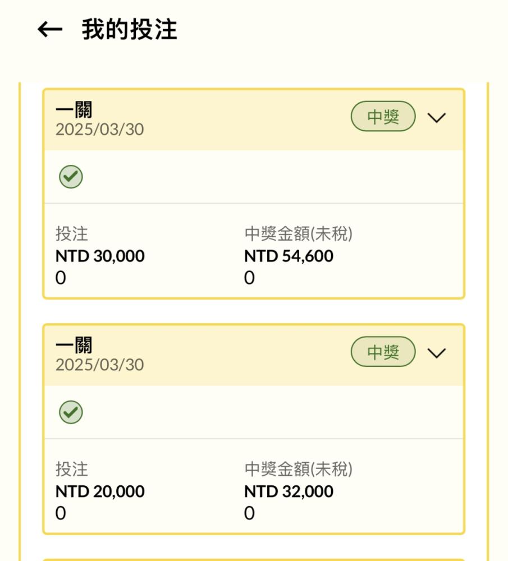Tap the back arrow beside 我的投注
Viewport: 508px width, 561px height.
click(50, 30)
